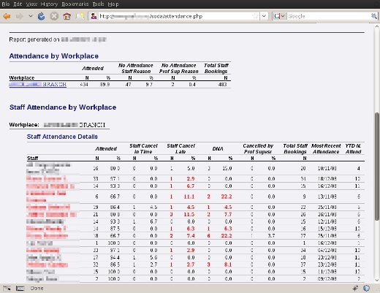Click the No Attendance Prof Sup Reason header

(x=179, y=69)
